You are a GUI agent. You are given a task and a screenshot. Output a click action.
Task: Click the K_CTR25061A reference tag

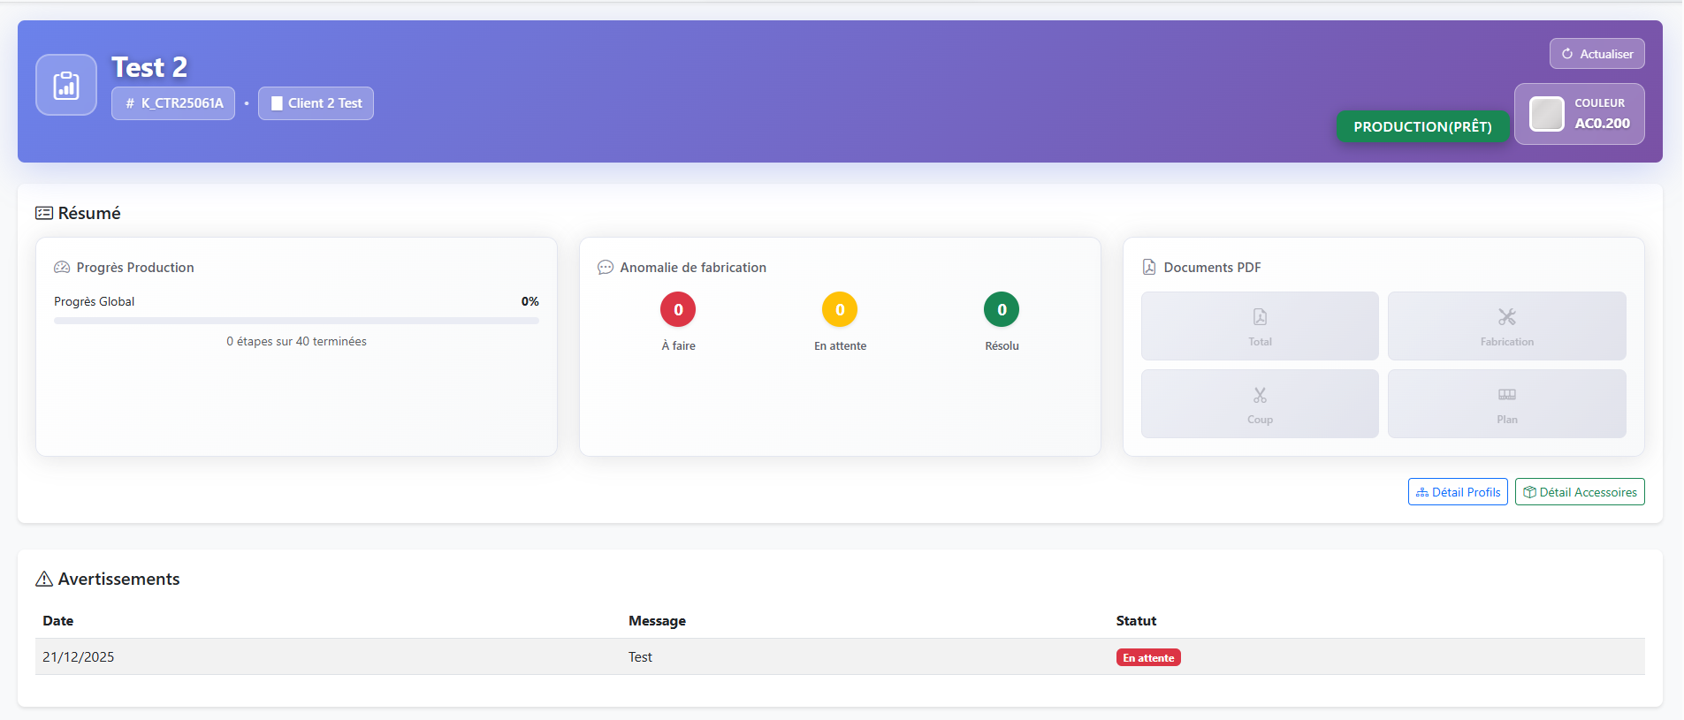tap(173, 103)
